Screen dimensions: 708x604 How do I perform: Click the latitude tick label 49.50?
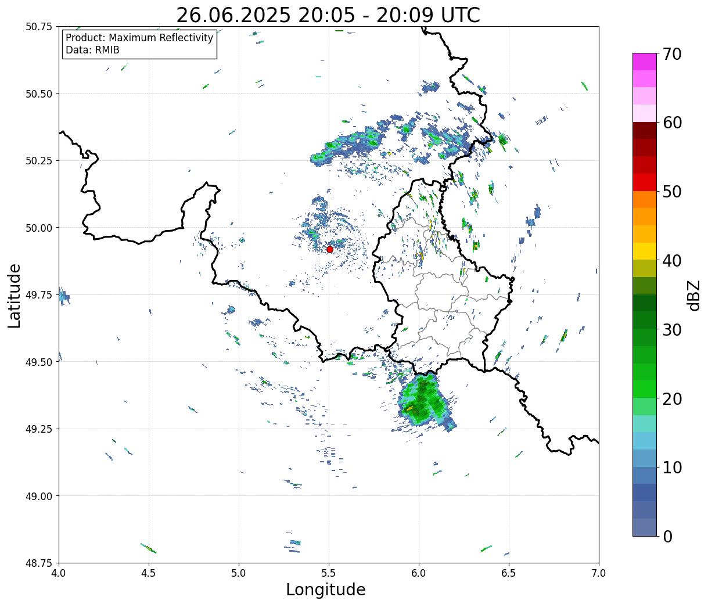pos(39,362)
